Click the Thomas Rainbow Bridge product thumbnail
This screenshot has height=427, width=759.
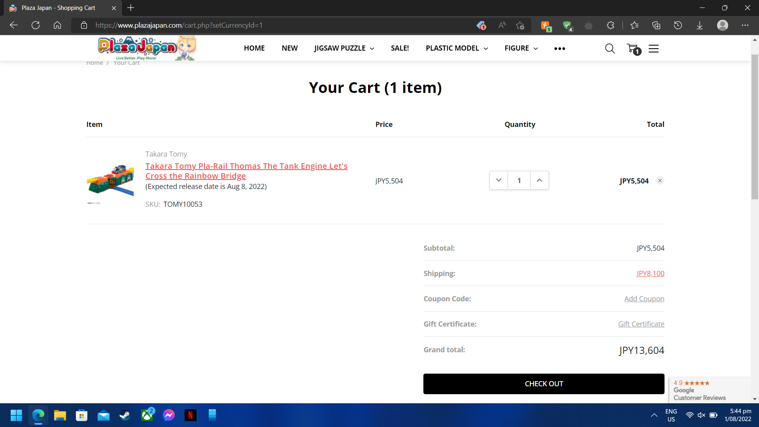tap(111, 180)
